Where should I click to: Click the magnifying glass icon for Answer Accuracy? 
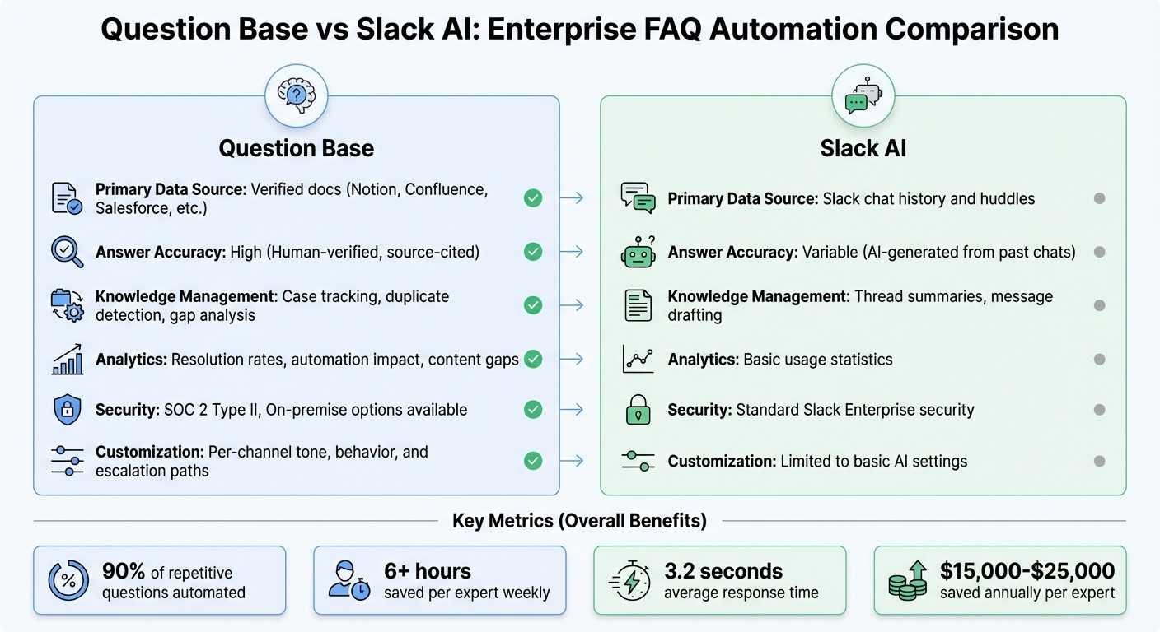click(65, 252)
